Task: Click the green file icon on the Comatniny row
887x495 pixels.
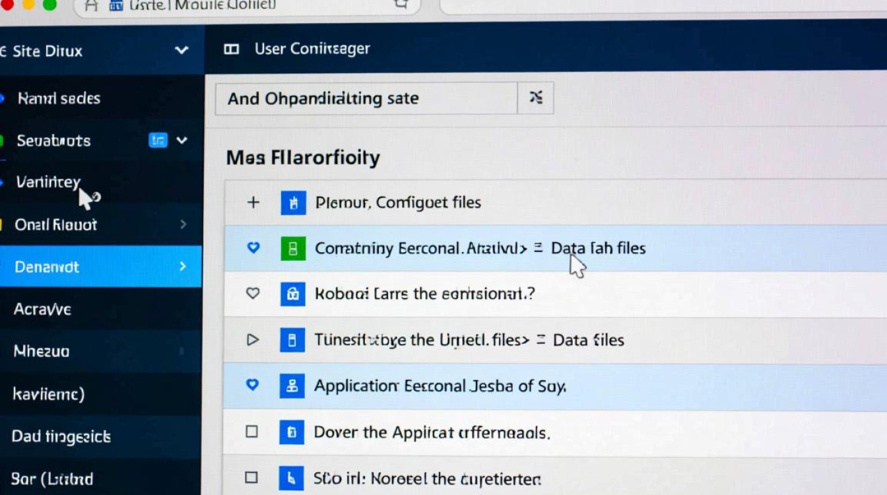Action: pos(293,248)
